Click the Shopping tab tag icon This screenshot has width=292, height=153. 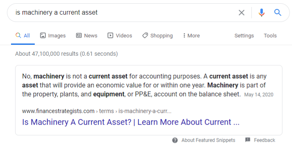(145, 35)
